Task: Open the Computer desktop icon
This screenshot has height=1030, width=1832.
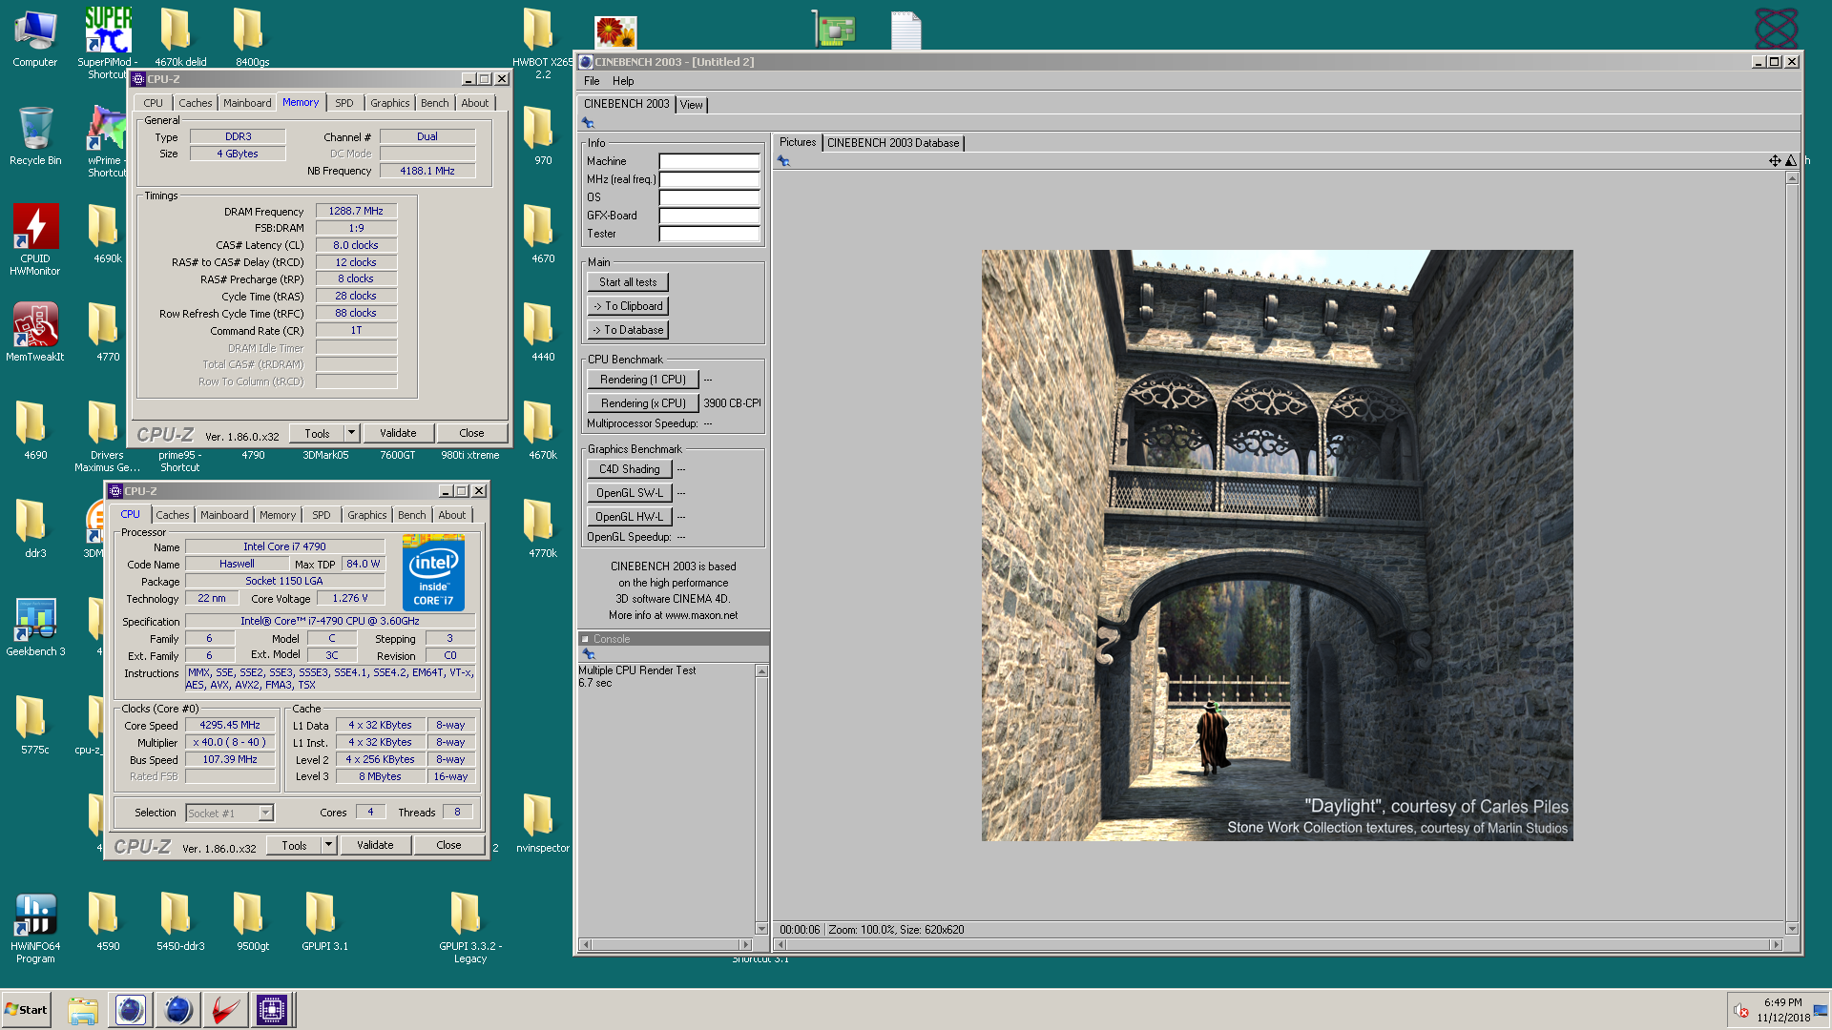Action: point(35,38)
